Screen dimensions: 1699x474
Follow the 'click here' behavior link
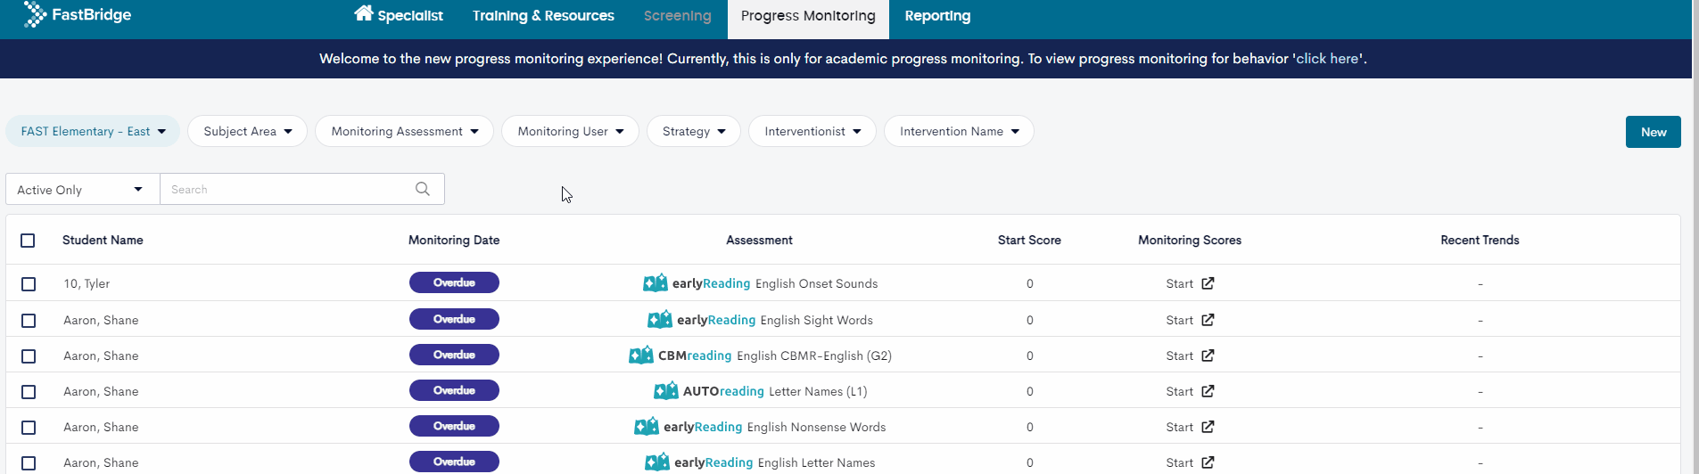[1327, 59]
